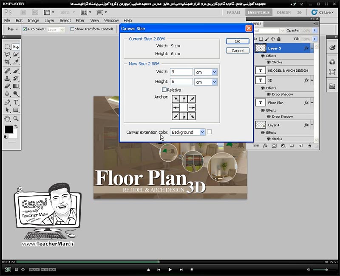This screenshot has width=340, height=276.
Task: Select the Hand tool
Action: (7, 118)
